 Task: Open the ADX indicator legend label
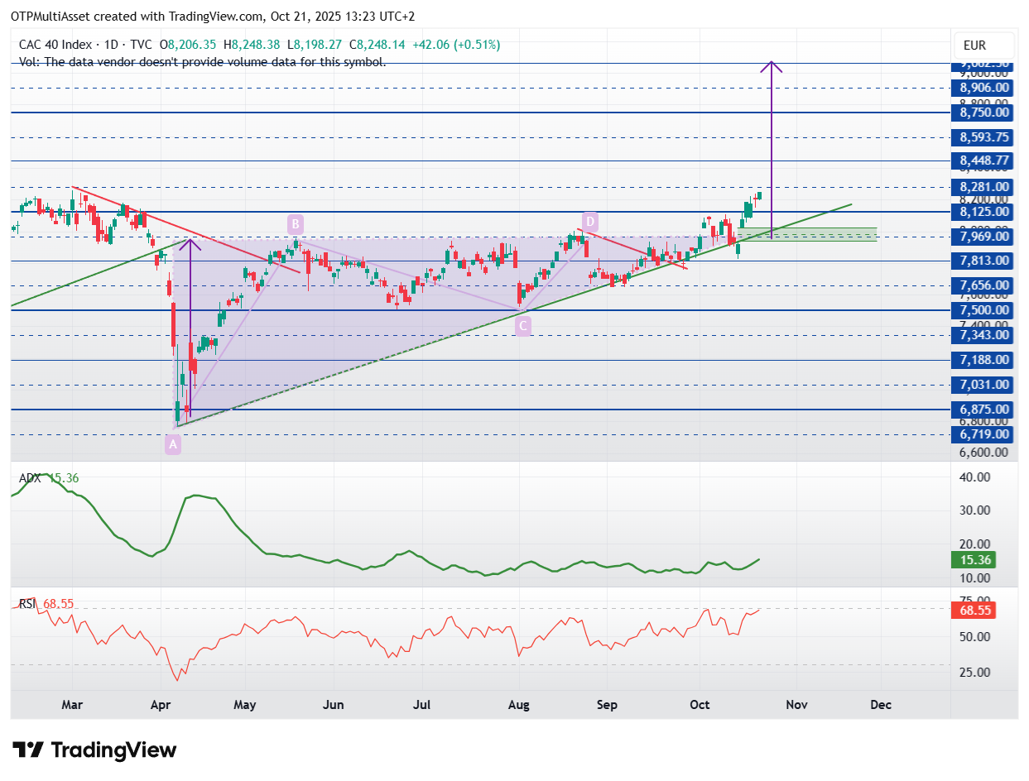click(x=31, y=477)
